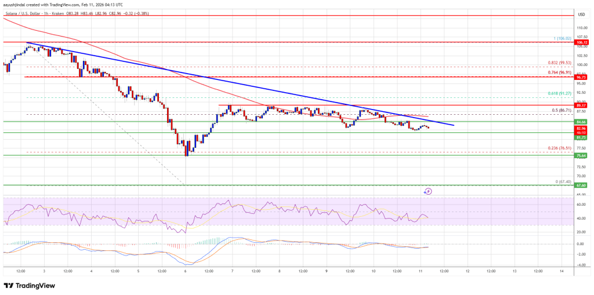Image resolution: width=594 pixels, height=295 pixels.
Task: Click the green 81.73 price label
Action: point(581,137)
